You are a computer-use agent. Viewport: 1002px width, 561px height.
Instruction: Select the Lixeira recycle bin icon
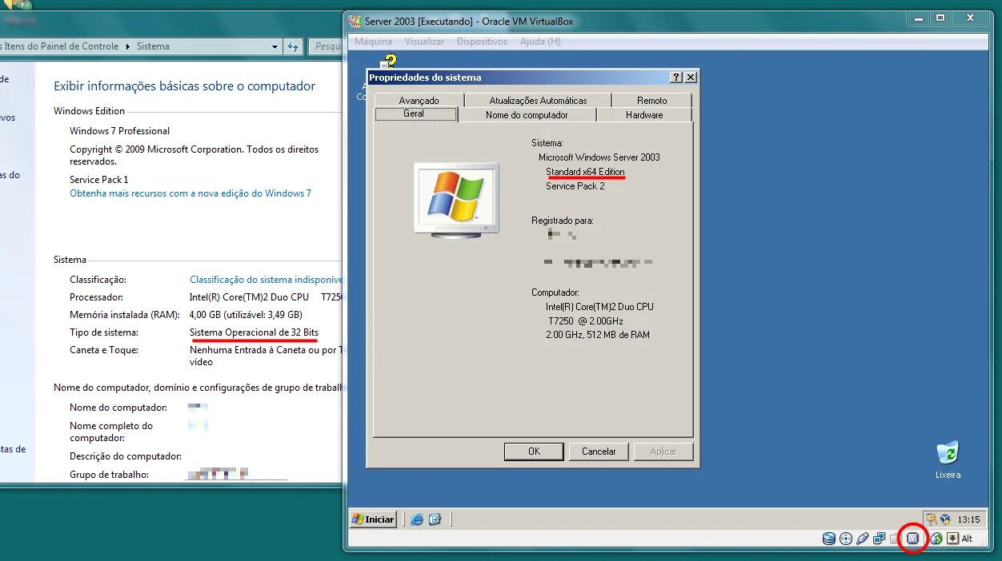pyautogui.click(x=948, y=459)
